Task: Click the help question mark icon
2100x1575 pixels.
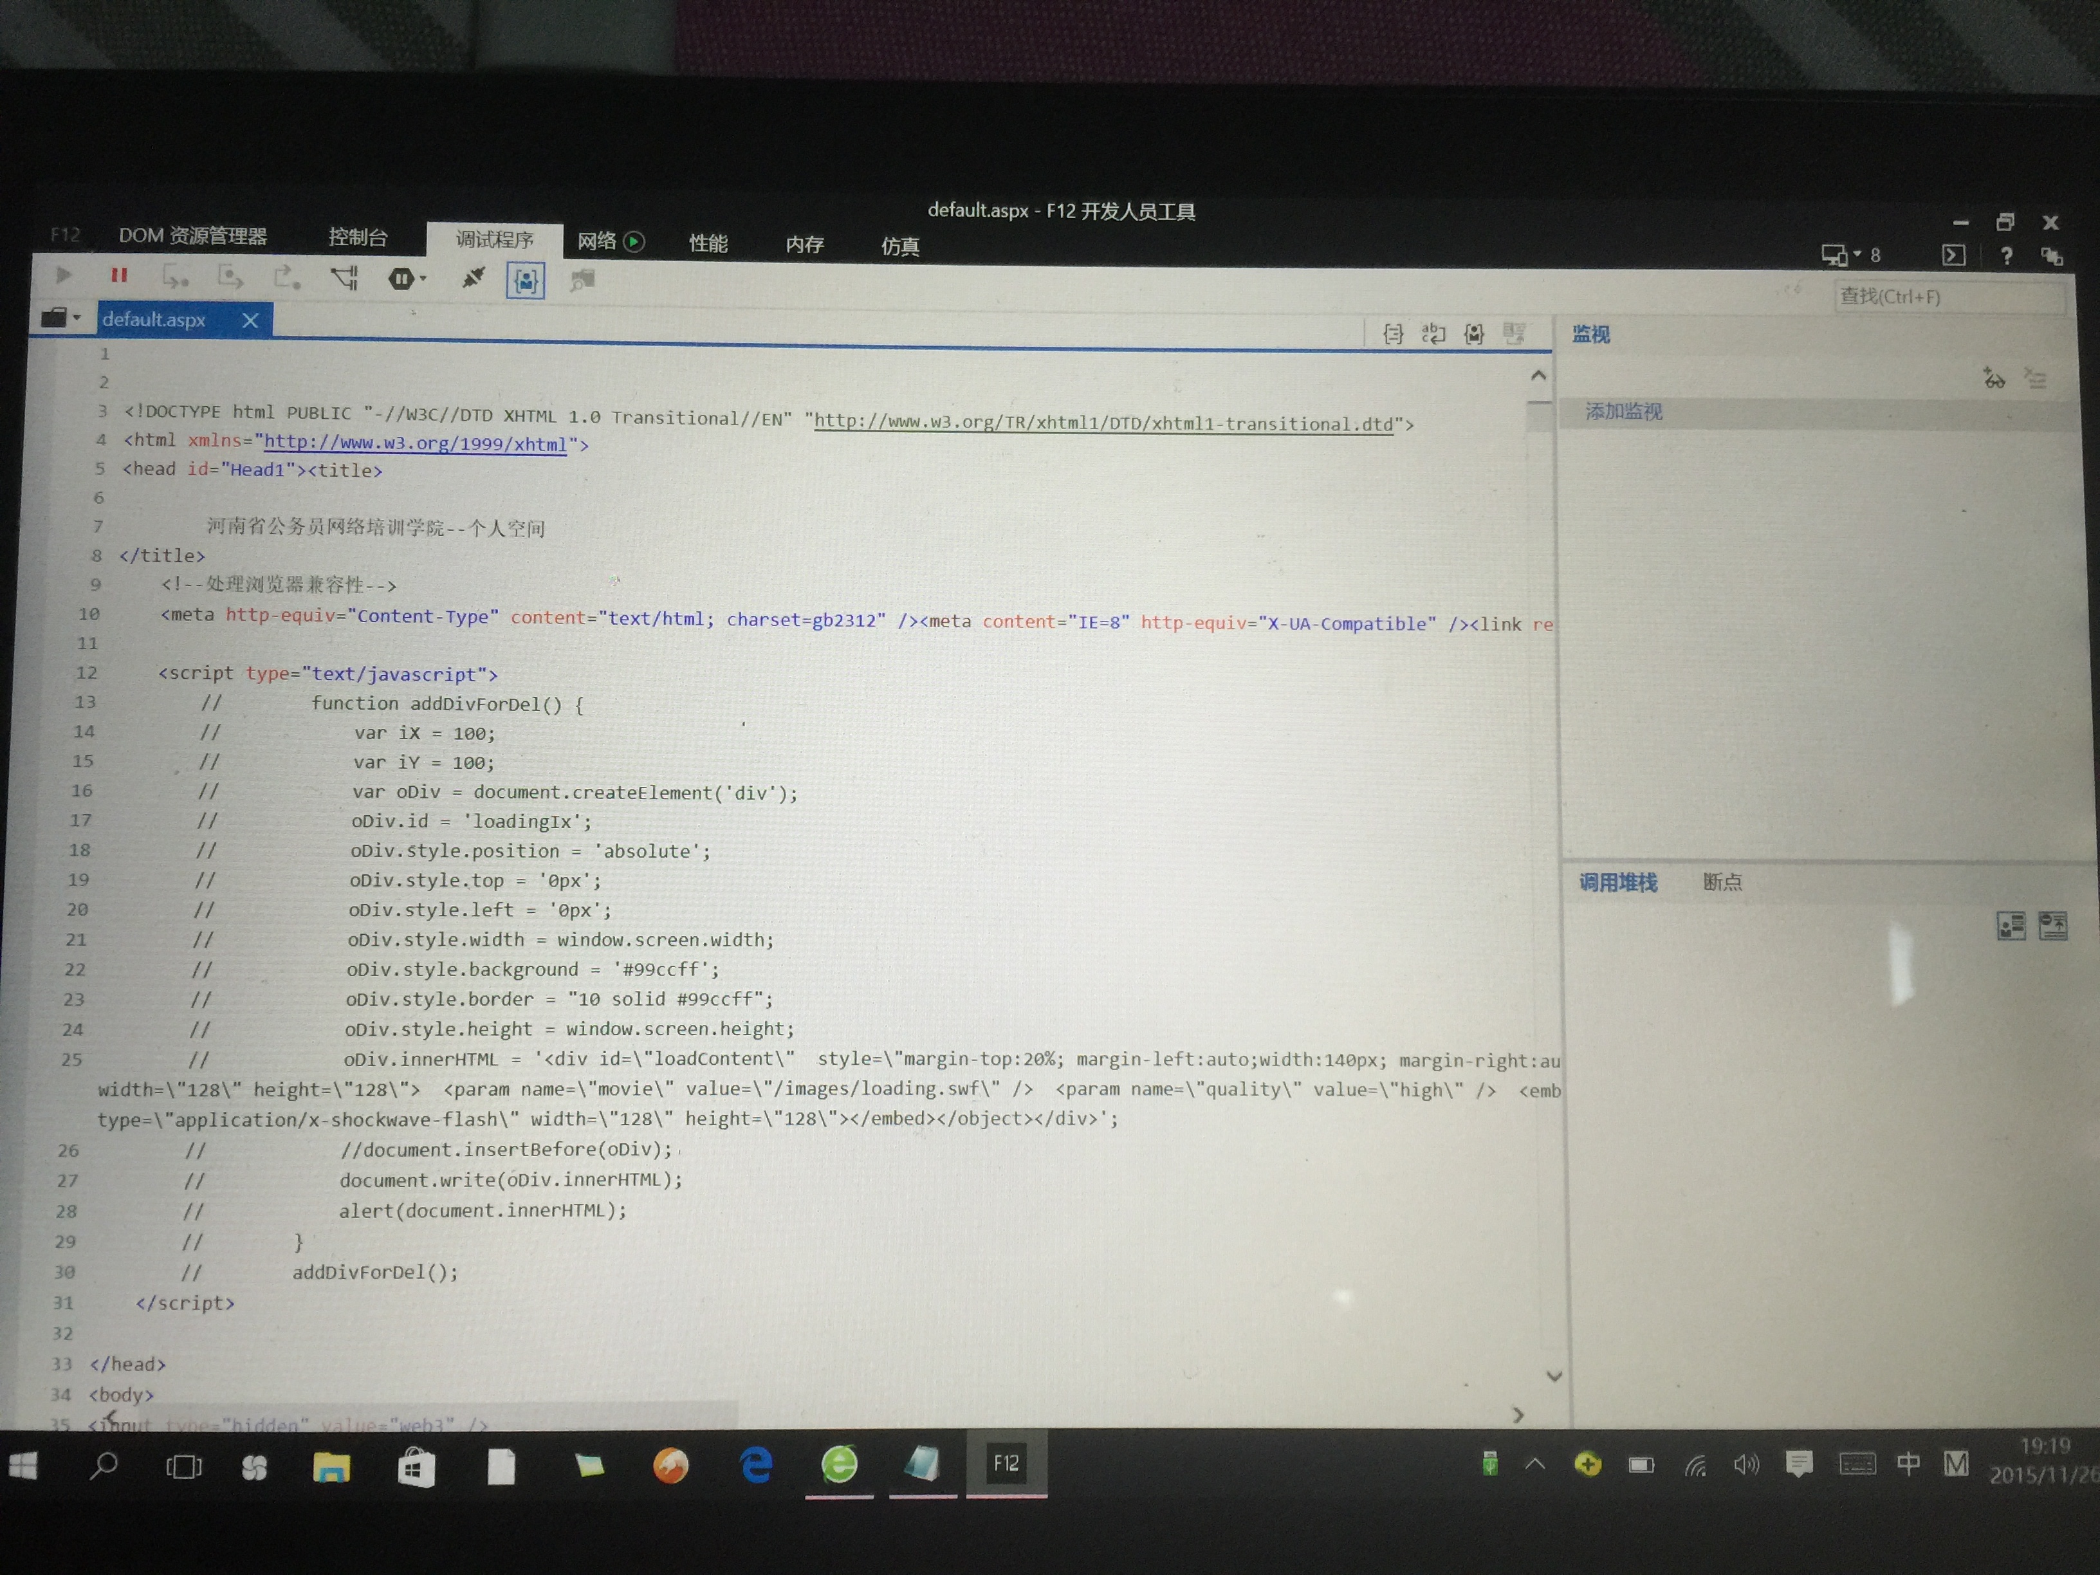Action: coord(2006,255)
